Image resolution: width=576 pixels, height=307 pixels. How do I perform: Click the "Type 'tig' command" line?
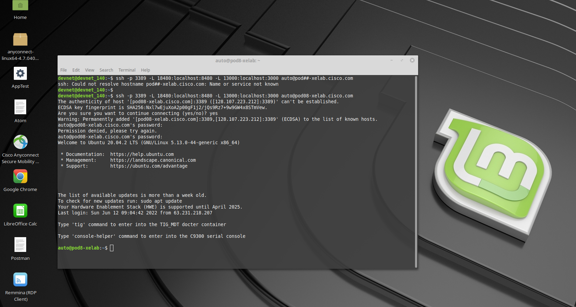[142, 224]
